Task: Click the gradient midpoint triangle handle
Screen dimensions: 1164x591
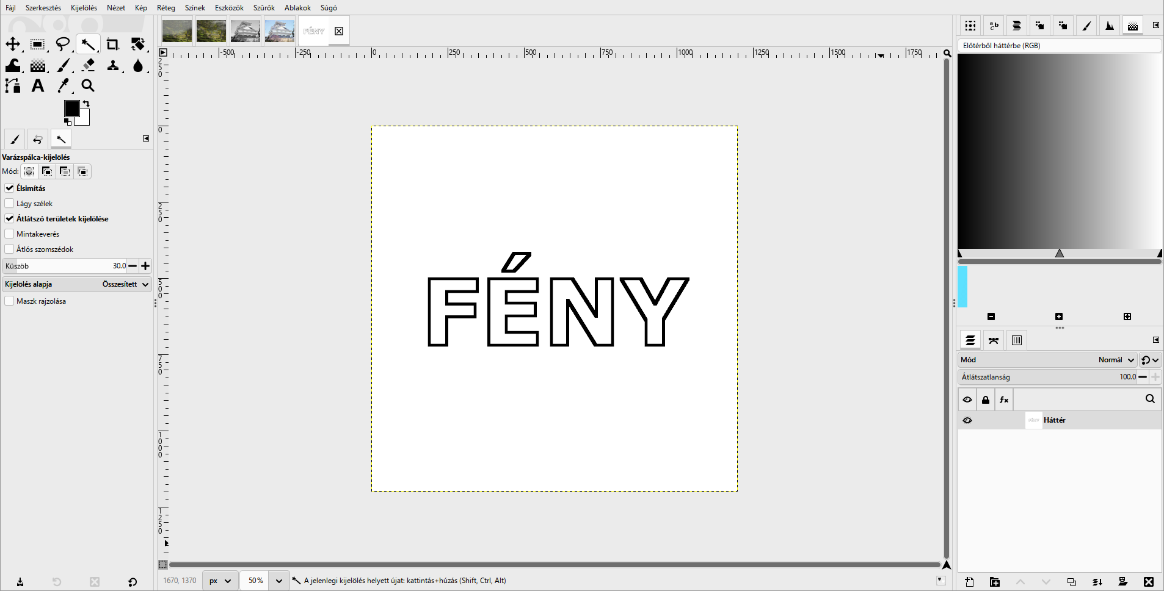Action: click(1060, 253)
